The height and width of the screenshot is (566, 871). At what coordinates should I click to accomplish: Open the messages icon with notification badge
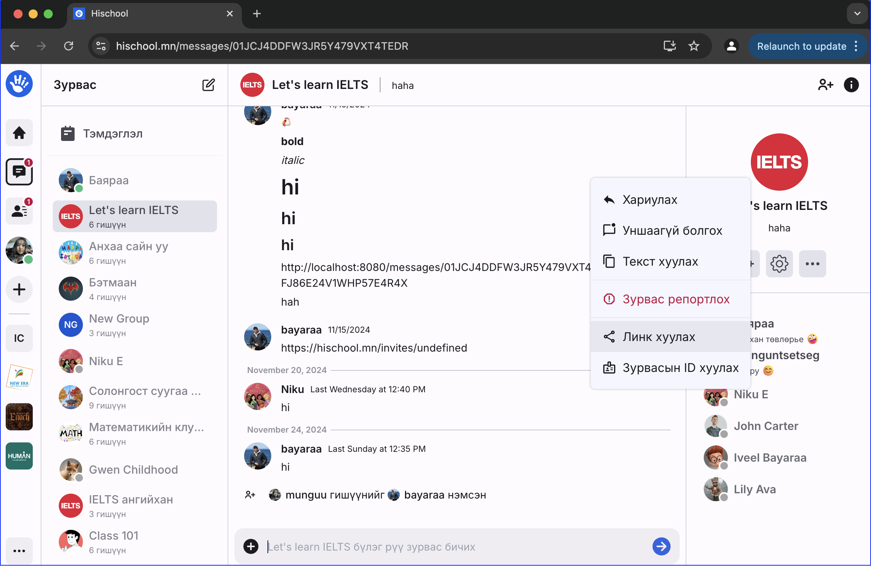(x=19, y=172)
